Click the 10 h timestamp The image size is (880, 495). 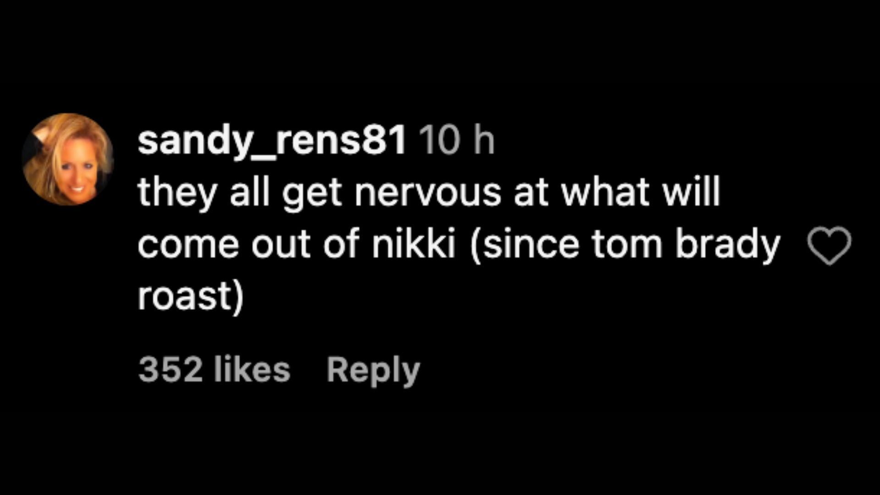pyautogui.click(x=457, y=141)
